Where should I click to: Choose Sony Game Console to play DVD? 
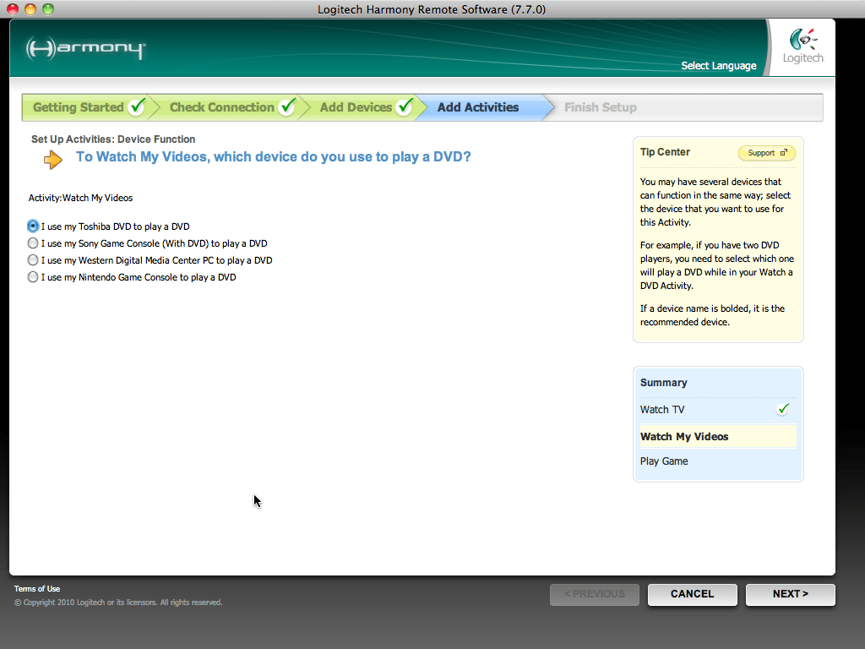point(33,243)
